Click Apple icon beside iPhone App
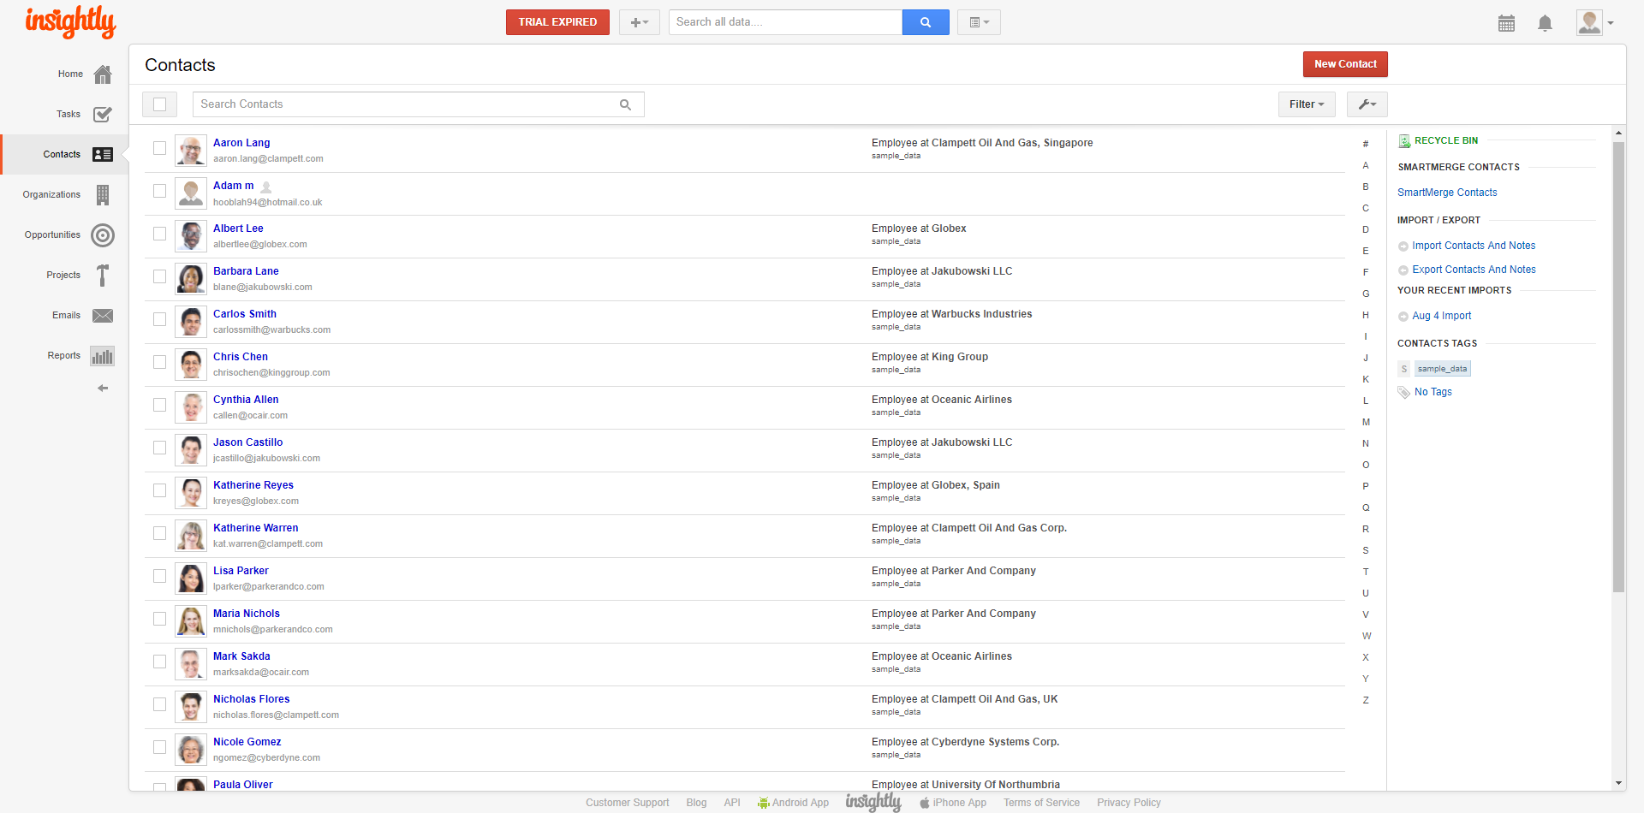This screenshot has height=813, width=1644. pyautogui.click(x=925, y=803)
